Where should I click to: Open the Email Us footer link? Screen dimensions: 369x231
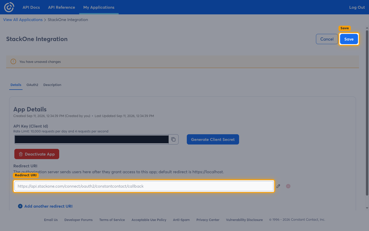(51, 220)
